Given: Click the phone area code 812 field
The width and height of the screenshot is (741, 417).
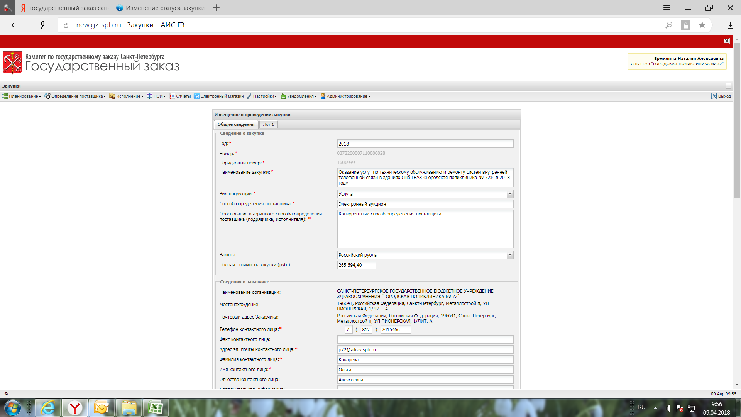Looking at the screenshot, I should point(366,330).
